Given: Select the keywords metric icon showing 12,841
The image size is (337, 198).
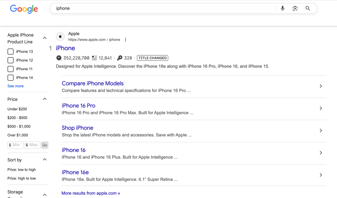Looking at the screenshot, I should [x=94, y=58].
